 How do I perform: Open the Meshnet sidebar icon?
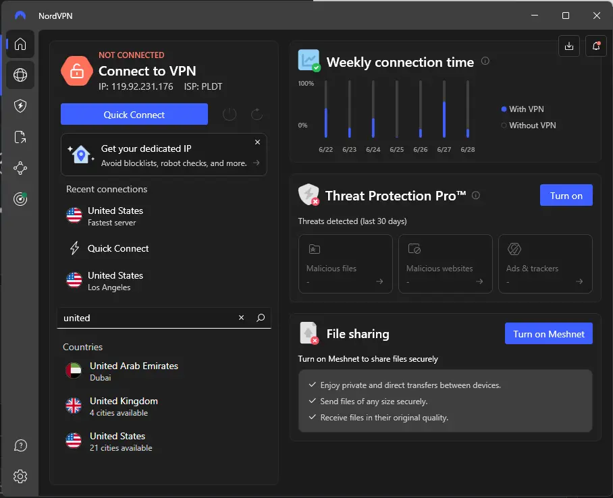[20, 168]
